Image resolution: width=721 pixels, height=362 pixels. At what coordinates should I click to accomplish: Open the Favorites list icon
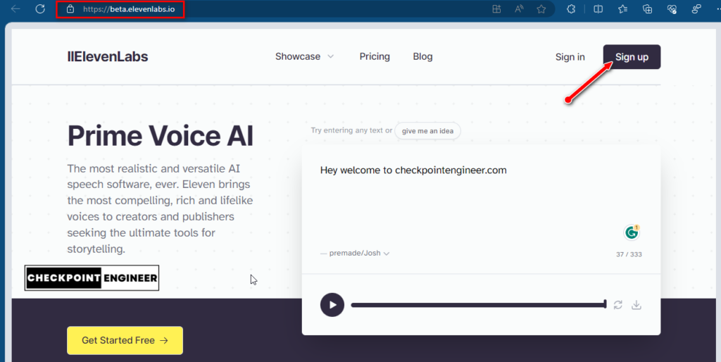pos(622,9)
